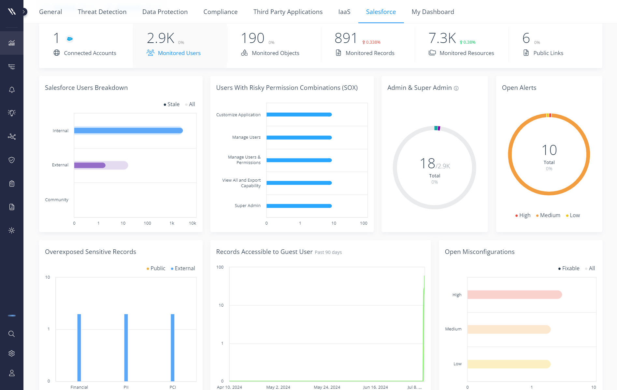Switch to the My Dashboard tab
The height and width of the screenshot is (390, 617).
pos(433,12)
